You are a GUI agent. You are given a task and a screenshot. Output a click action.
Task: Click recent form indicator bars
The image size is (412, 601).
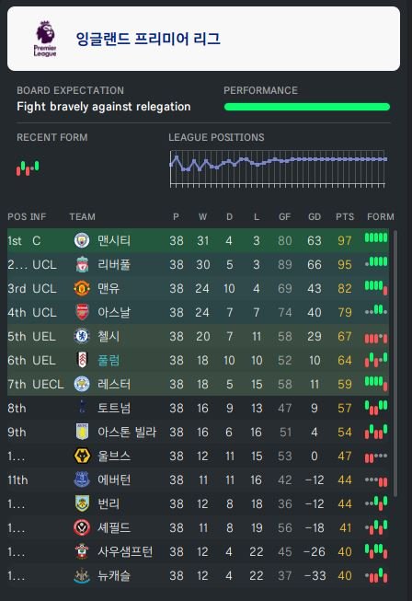click(x=28, y=168)
